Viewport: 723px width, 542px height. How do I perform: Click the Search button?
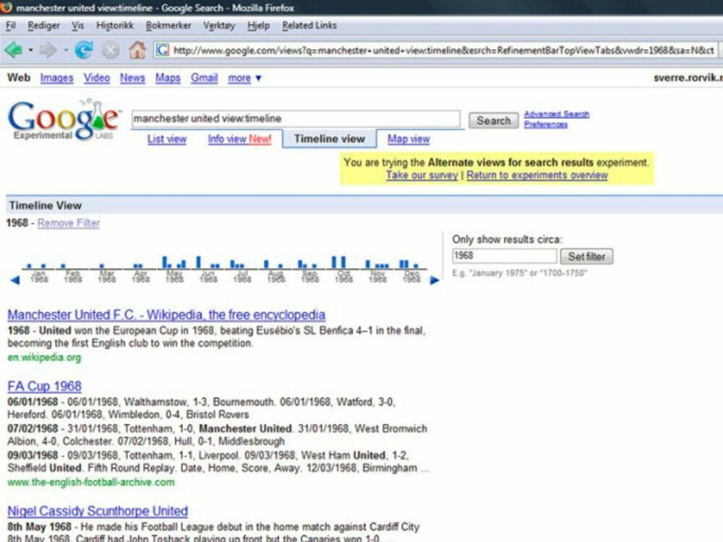tap(493, 121)
